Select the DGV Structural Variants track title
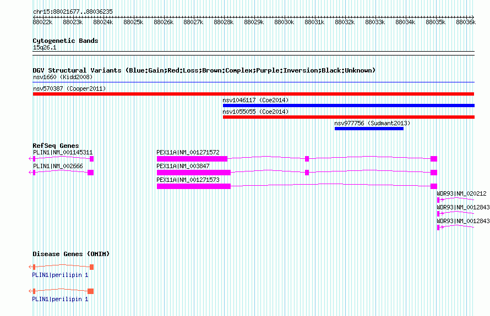Image resolution: width=490 pixels, height=316 pixels. (204, 70)
